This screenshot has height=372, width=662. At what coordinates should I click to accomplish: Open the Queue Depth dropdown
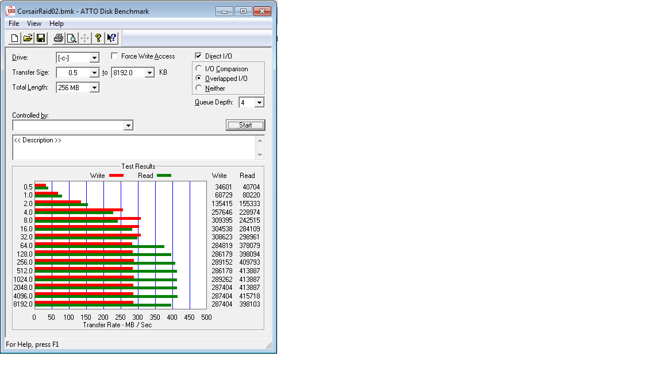coord(259,102)
